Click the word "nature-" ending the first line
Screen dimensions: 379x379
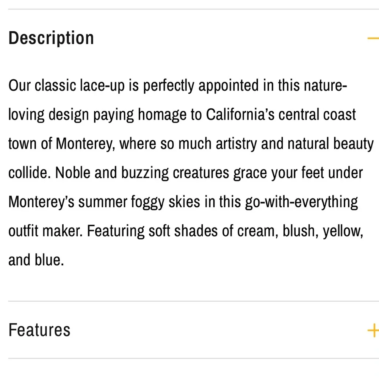(325, 86)
